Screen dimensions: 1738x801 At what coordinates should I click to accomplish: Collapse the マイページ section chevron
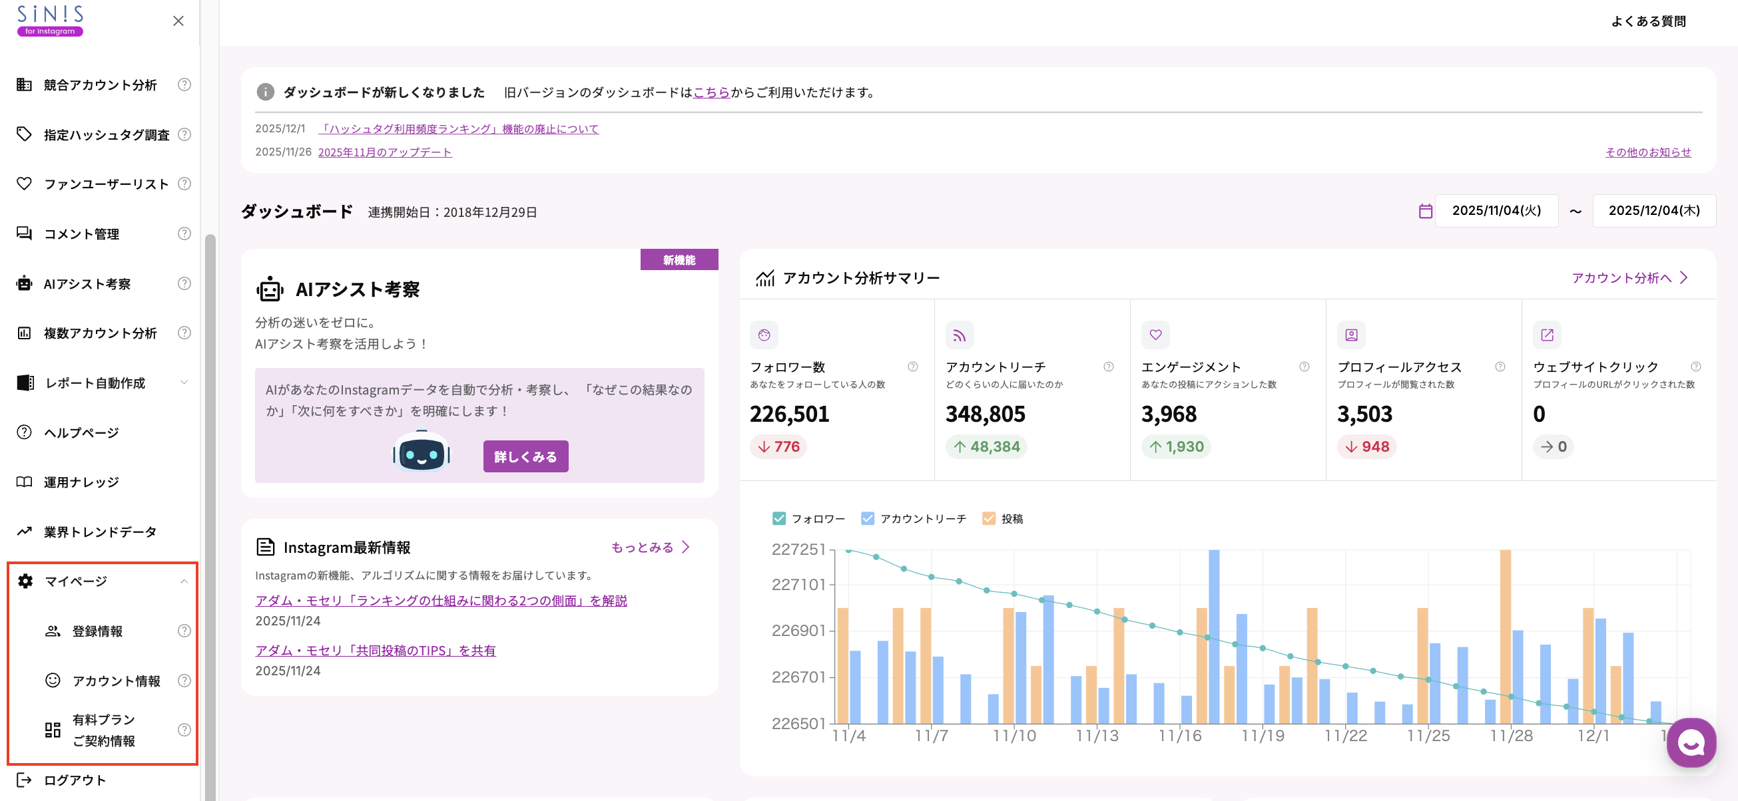pyautogui.click(x=184, y=581)
